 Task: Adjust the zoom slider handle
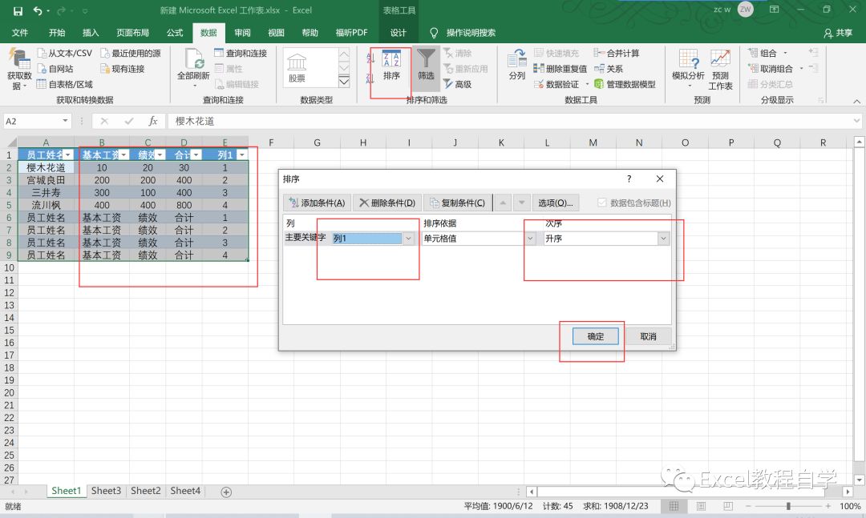[788, 506]
